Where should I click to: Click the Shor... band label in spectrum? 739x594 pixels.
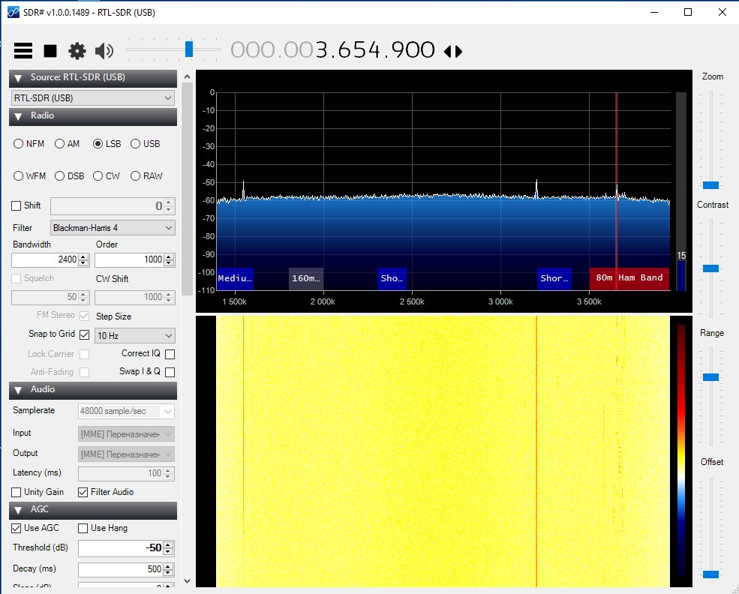click(x=554, y=278)
